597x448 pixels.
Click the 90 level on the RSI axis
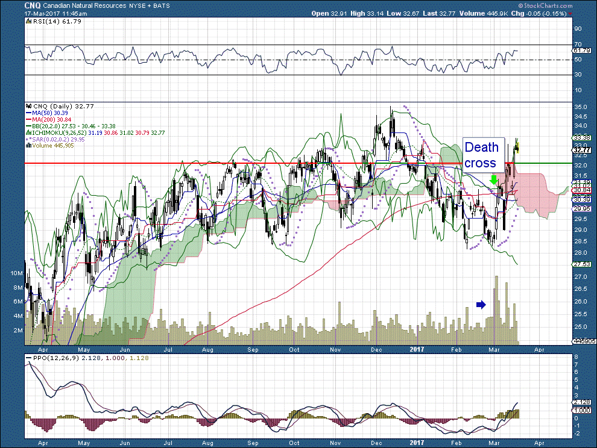click(x=578, y=29)
